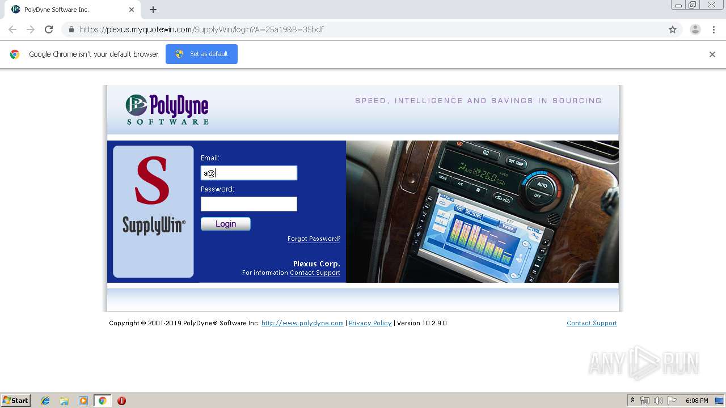Screen dimensions: 726x408
Task: Click the Chrome taskbar icon
Action: 102,401
